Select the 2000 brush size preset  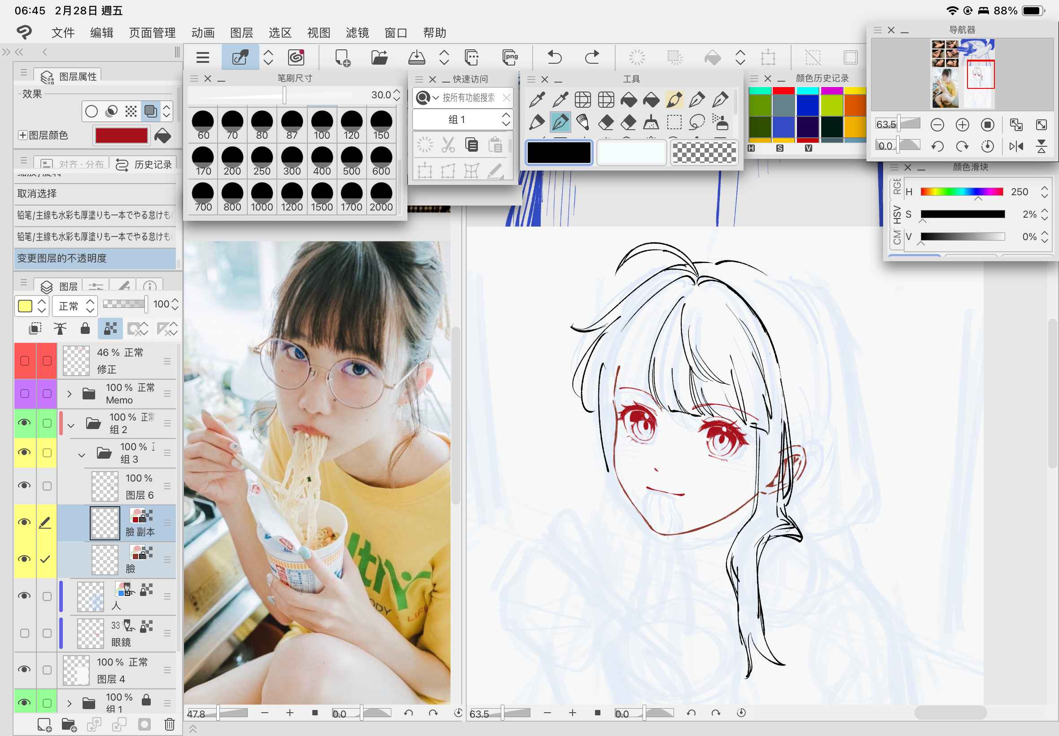(381, 197)
